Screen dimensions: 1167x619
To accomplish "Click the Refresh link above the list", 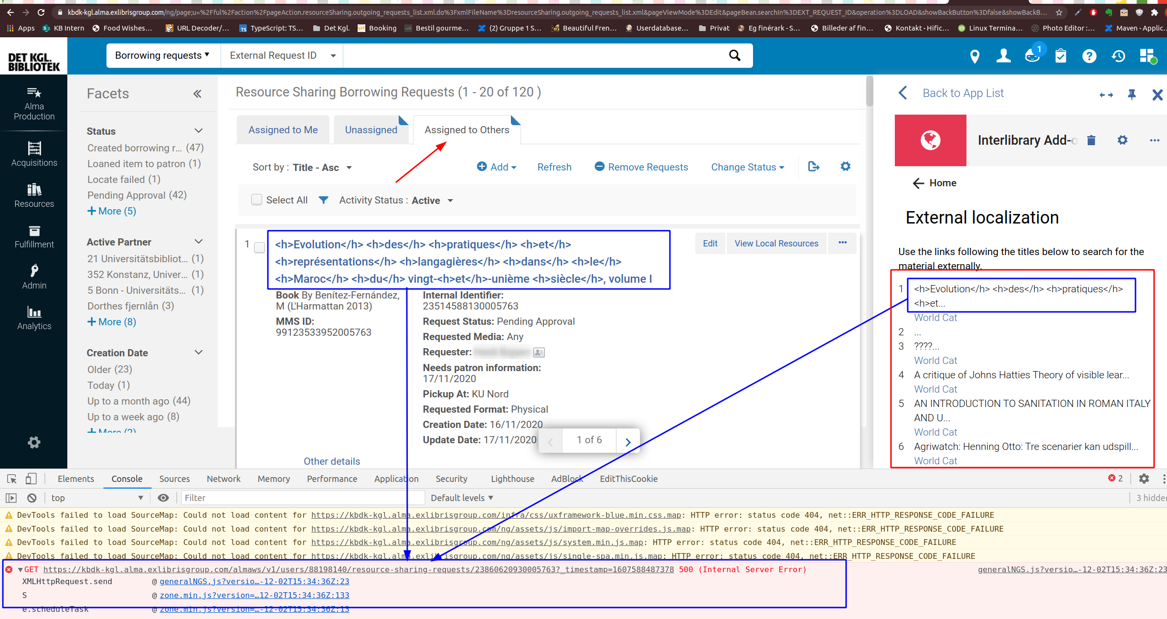I will [x=554, y=167].
